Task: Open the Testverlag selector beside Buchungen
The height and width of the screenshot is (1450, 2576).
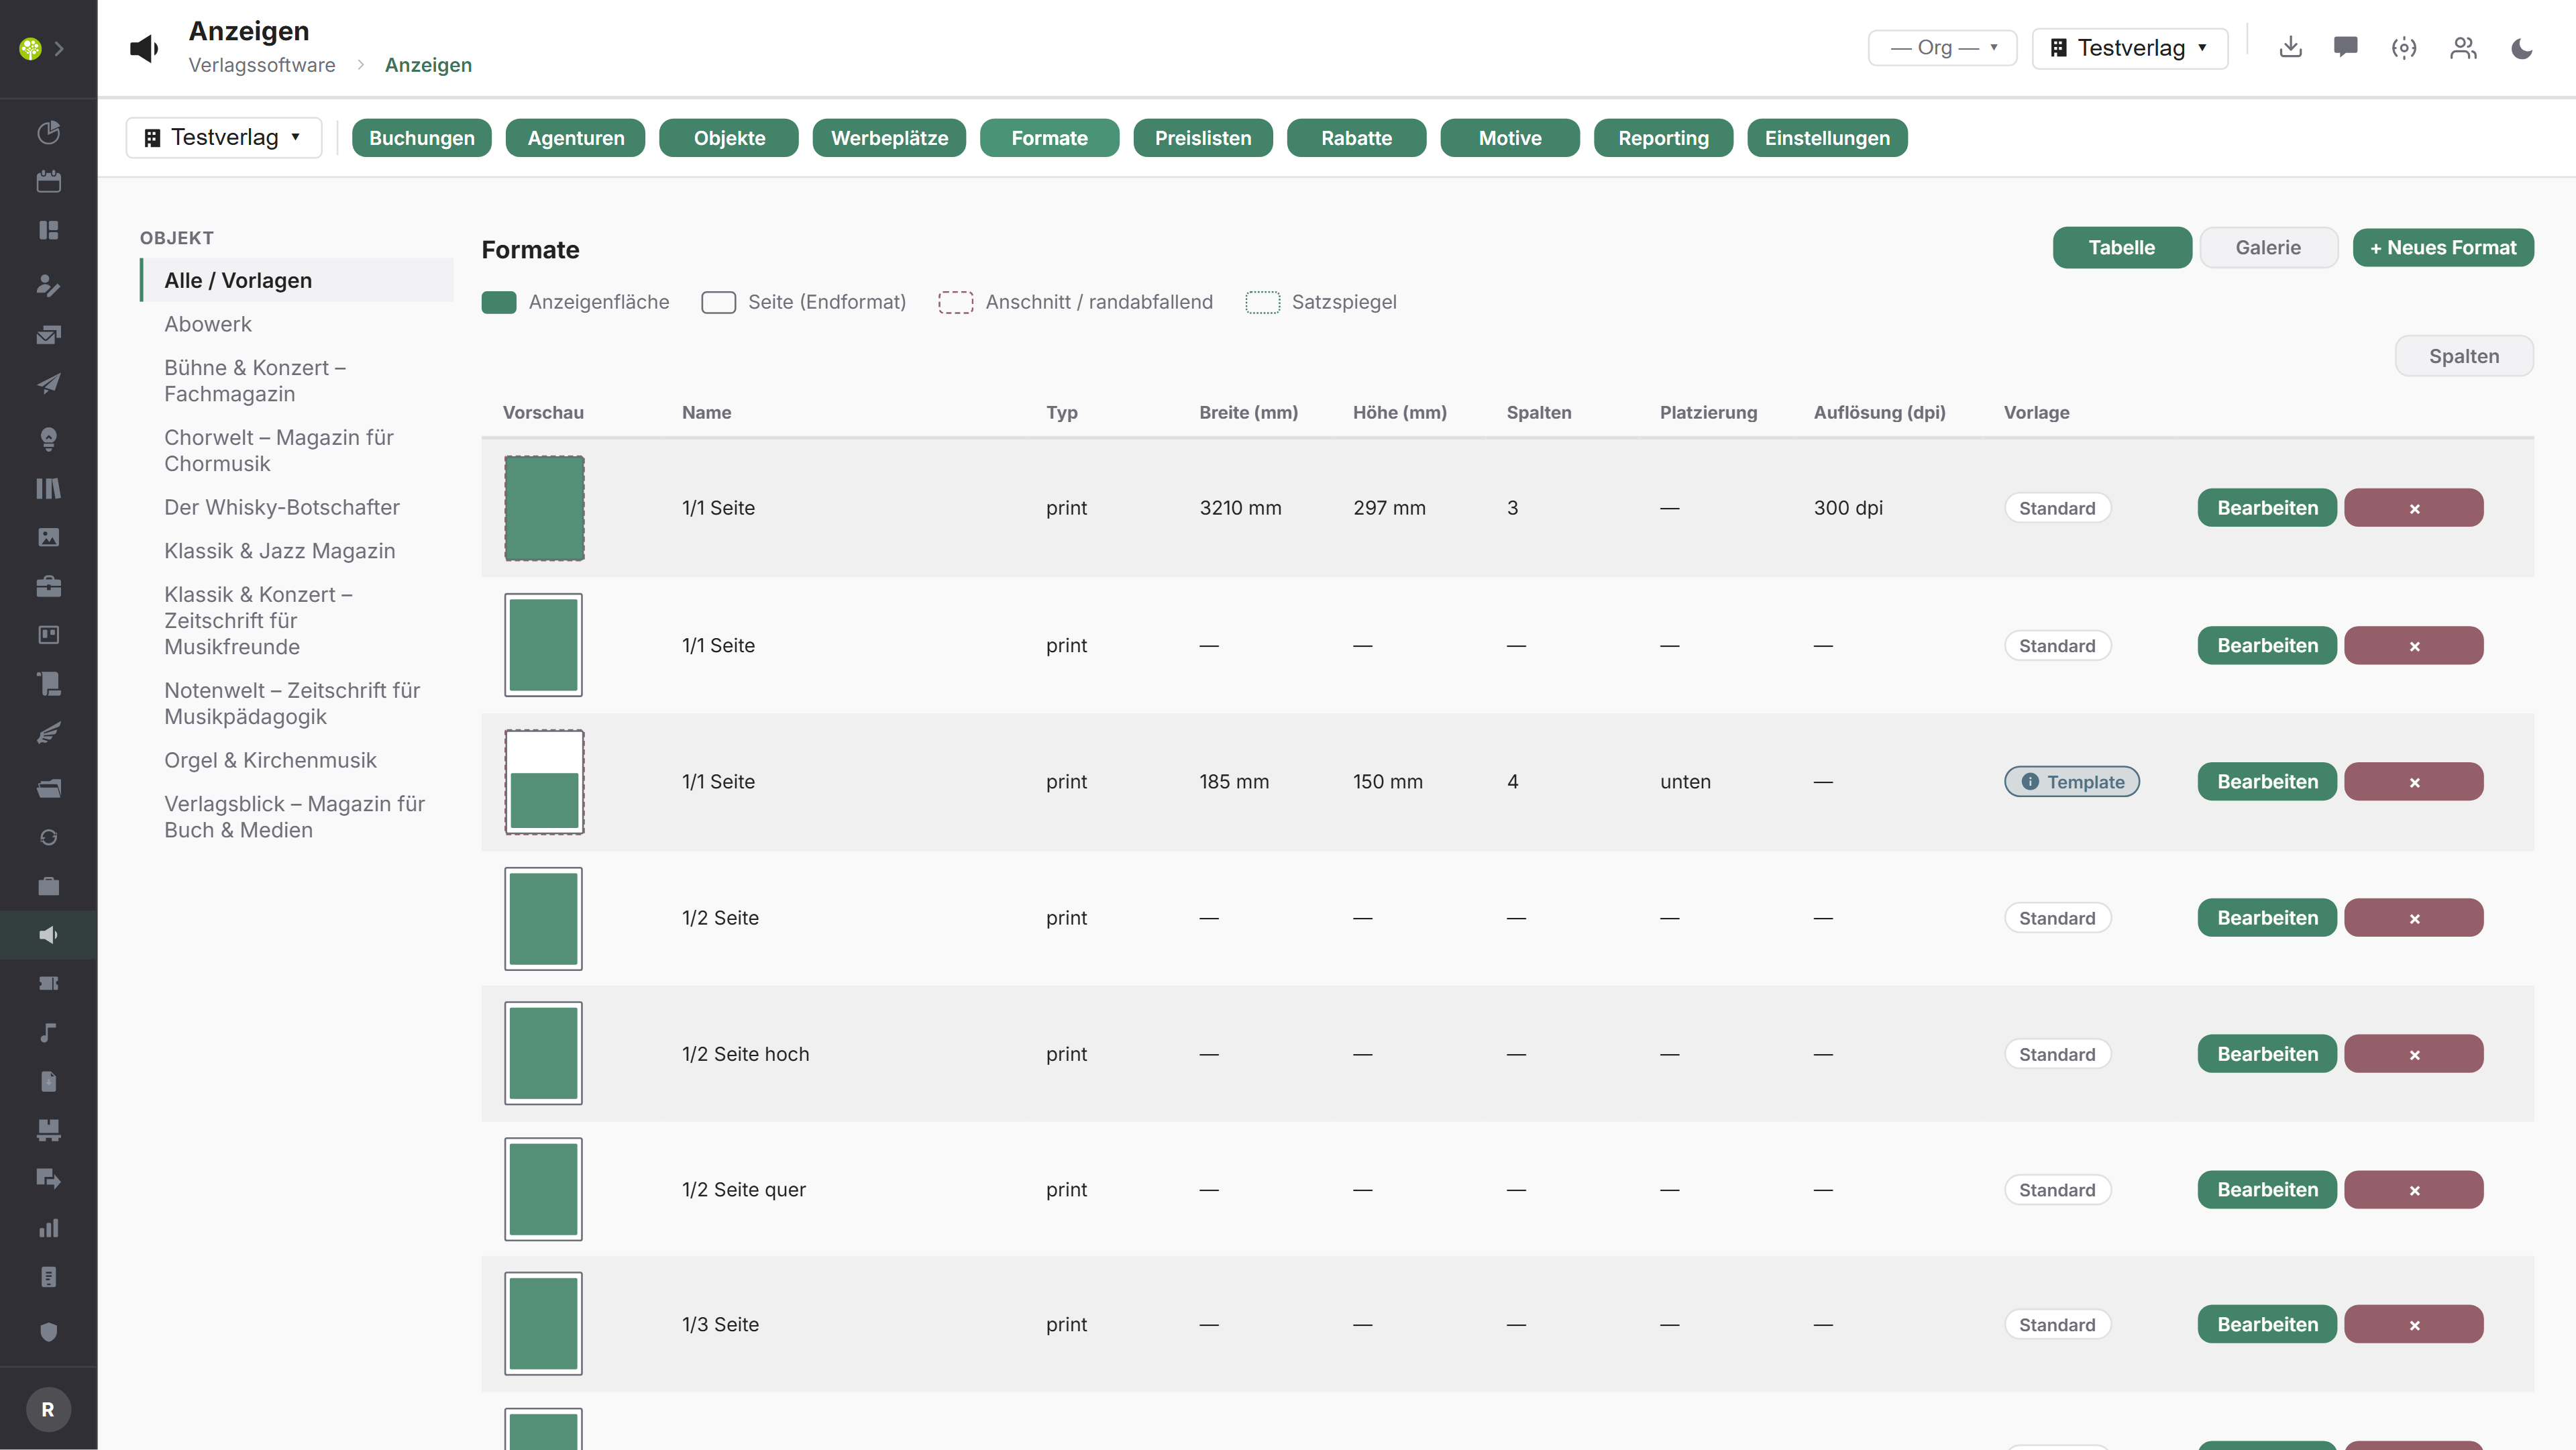Action: pyautogui.click(x=224, y=137)
